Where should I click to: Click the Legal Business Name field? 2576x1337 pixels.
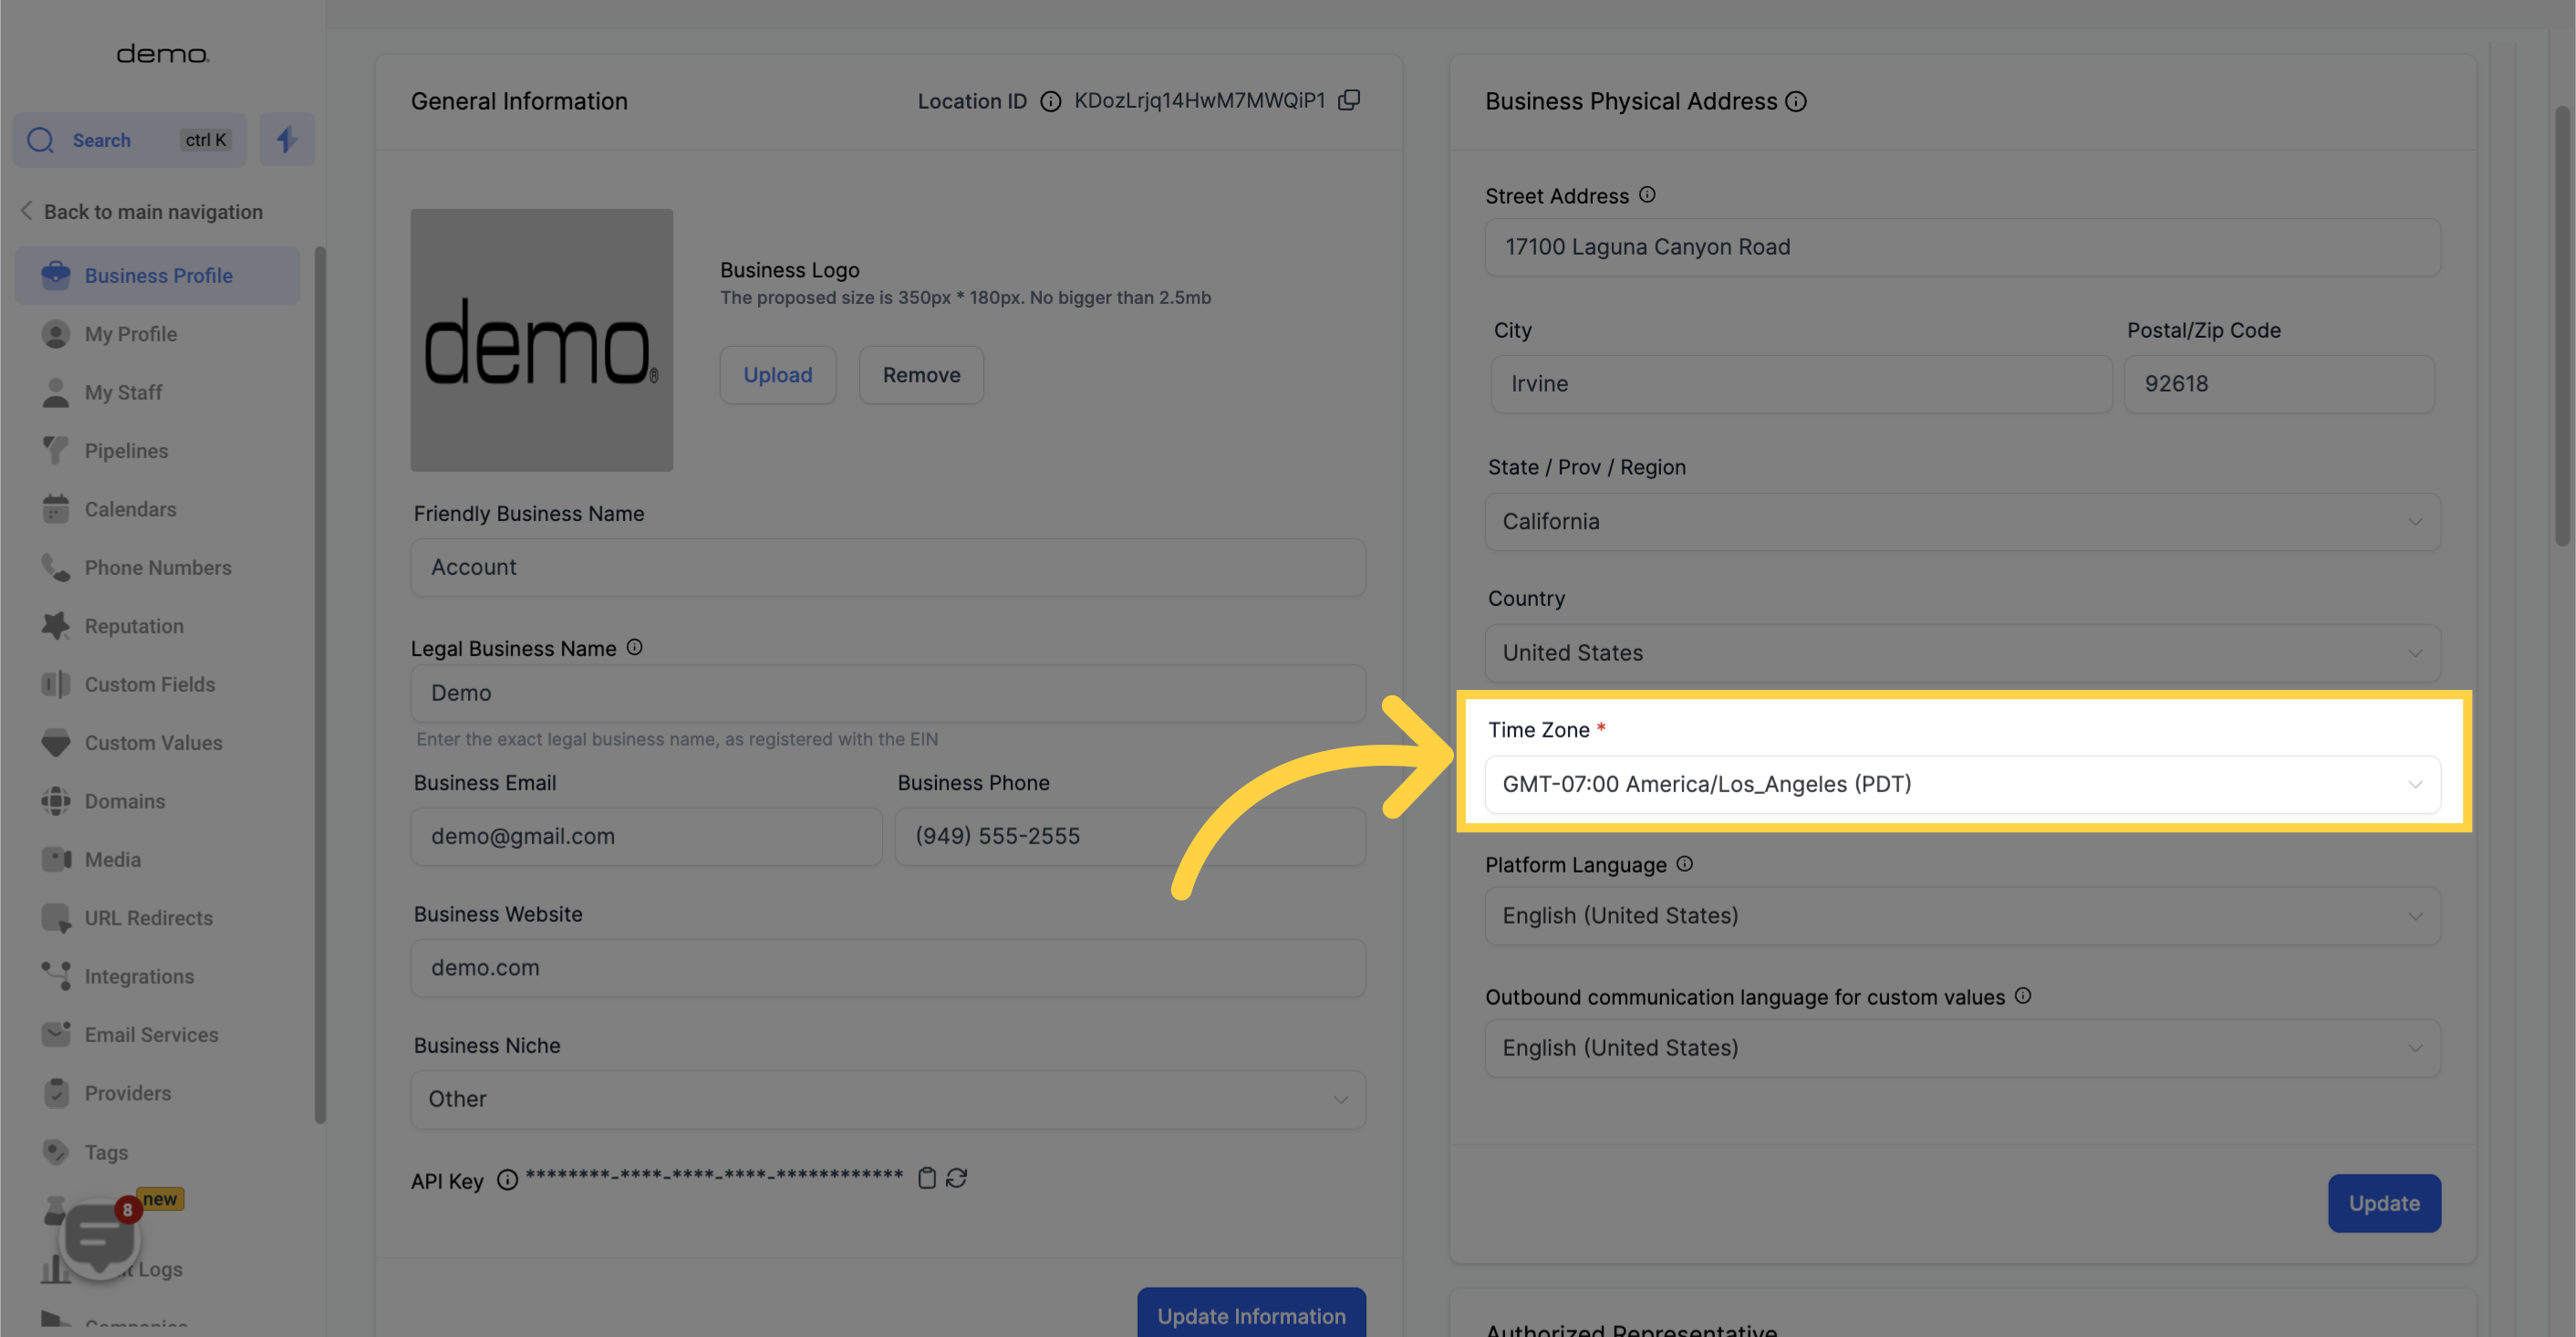(x=888, y=693)
